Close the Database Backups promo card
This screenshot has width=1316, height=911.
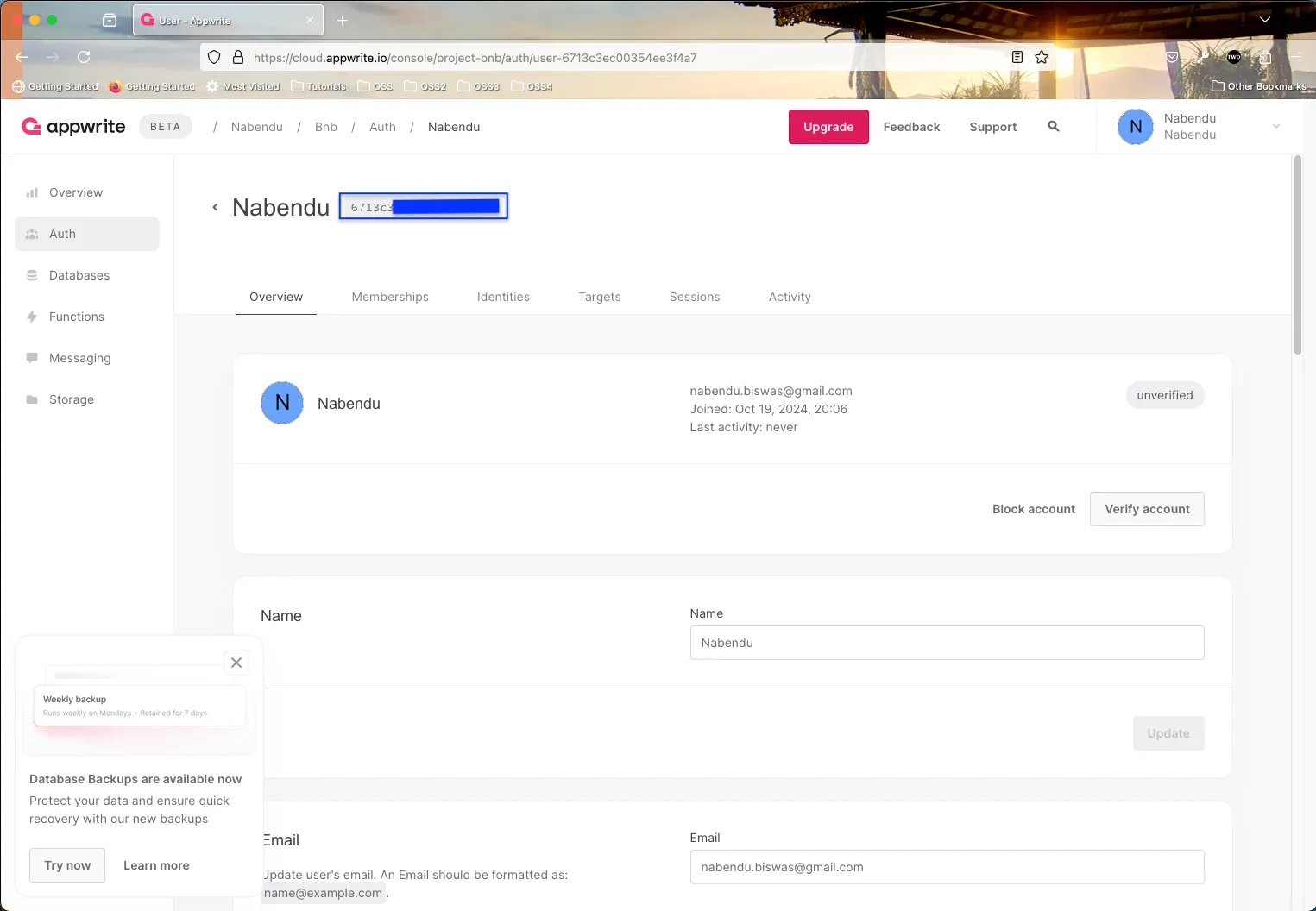(236, 663)
